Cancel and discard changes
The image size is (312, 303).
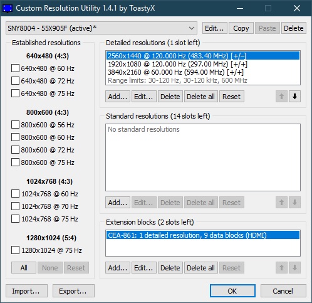pyautogui.click(x=283, y=290)
